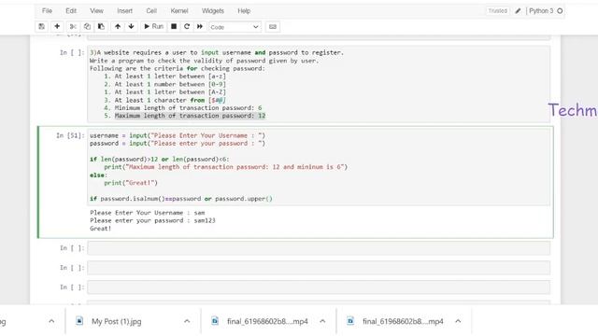Restart the kernel icon
The height and width of the screenshot is (336, 598).
[187, 26]
